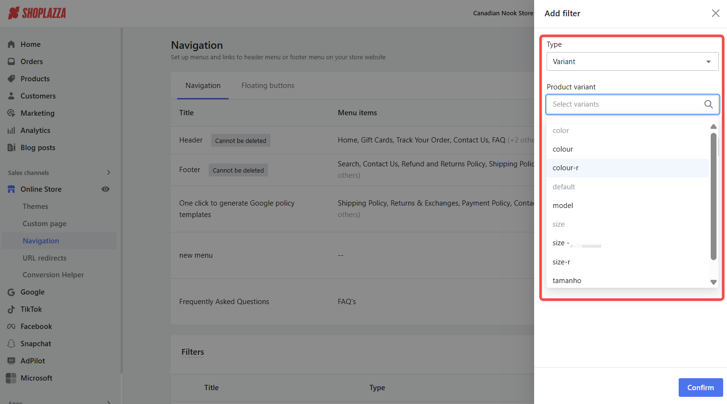Click the Snapchat ghost icon
This screenshot has width=727, height=404.
[x=11, y=343]
